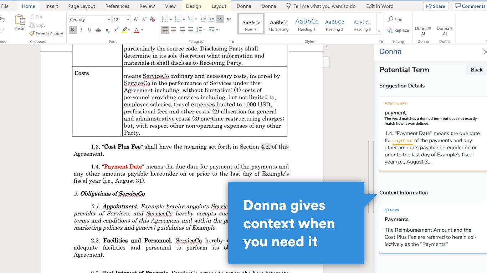Close the Donna side panel
Image resolution: width=487 pixels, height=273 pixels.
tap(485, 52)
